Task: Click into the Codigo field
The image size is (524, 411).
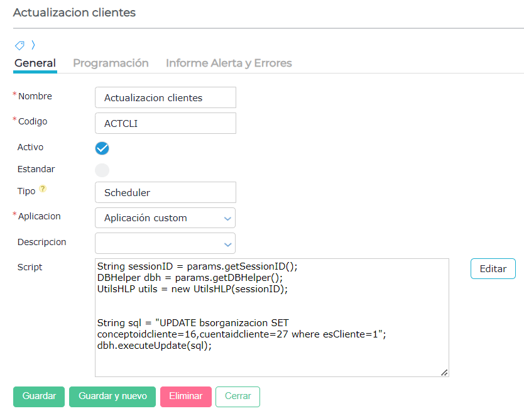Action: [165, 123]
